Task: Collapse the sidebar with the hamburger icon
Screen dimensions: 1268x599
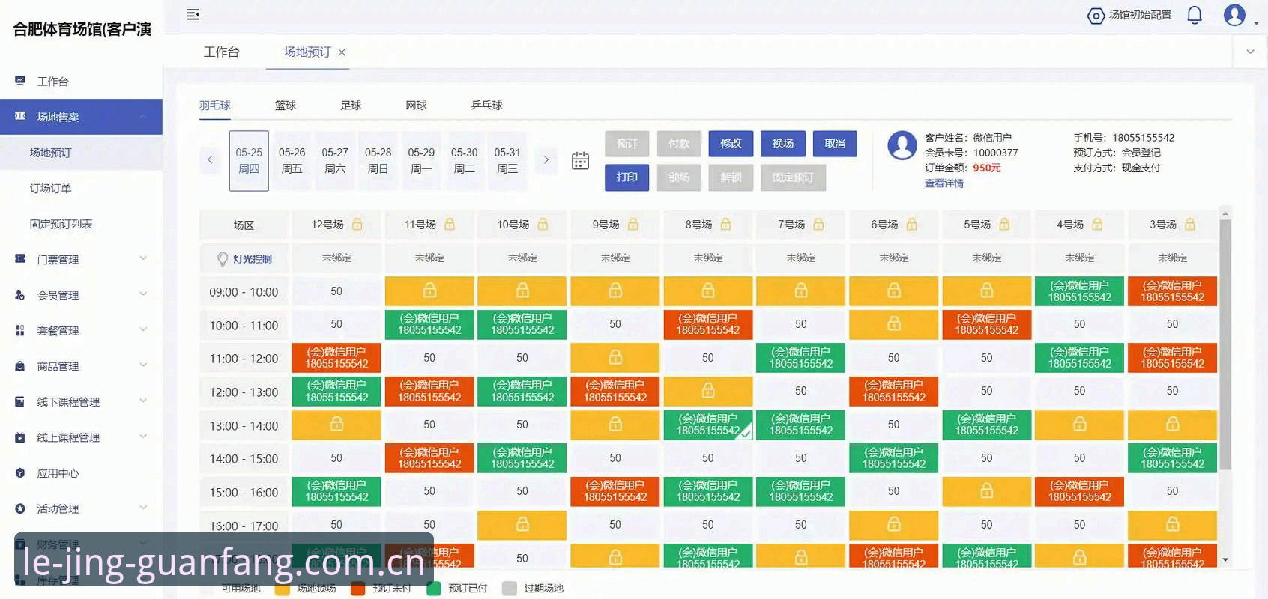Action: [x=193, y=14]
